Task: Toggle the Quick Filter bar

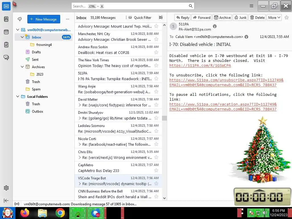Action: coord(140,17)
